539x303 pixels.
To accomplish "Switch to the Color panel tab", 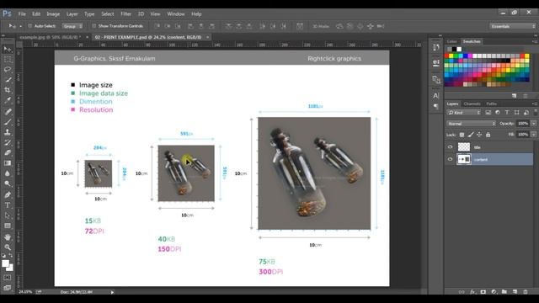I will pos(451,41).
